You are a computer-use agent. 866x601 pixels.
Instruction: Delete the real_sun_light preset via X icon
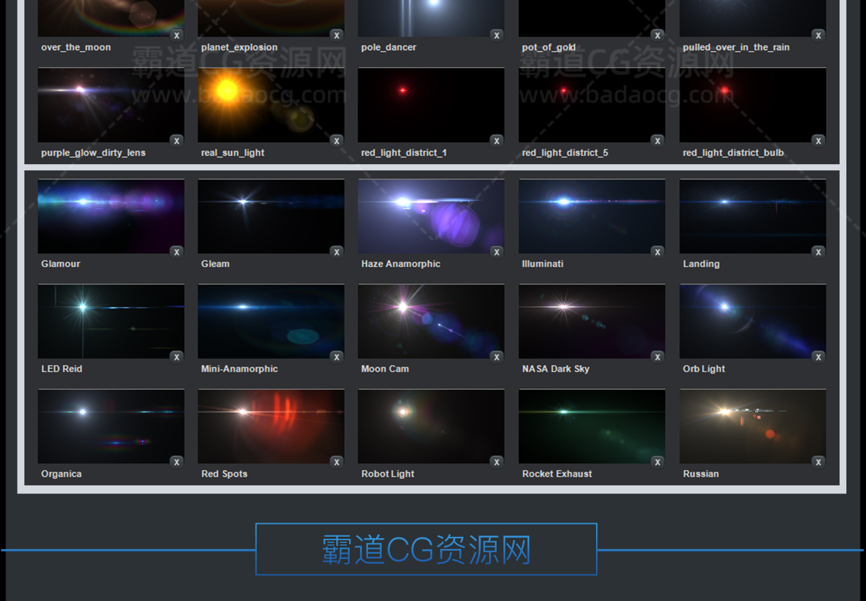pyautogui.click(x=337, y=141)
